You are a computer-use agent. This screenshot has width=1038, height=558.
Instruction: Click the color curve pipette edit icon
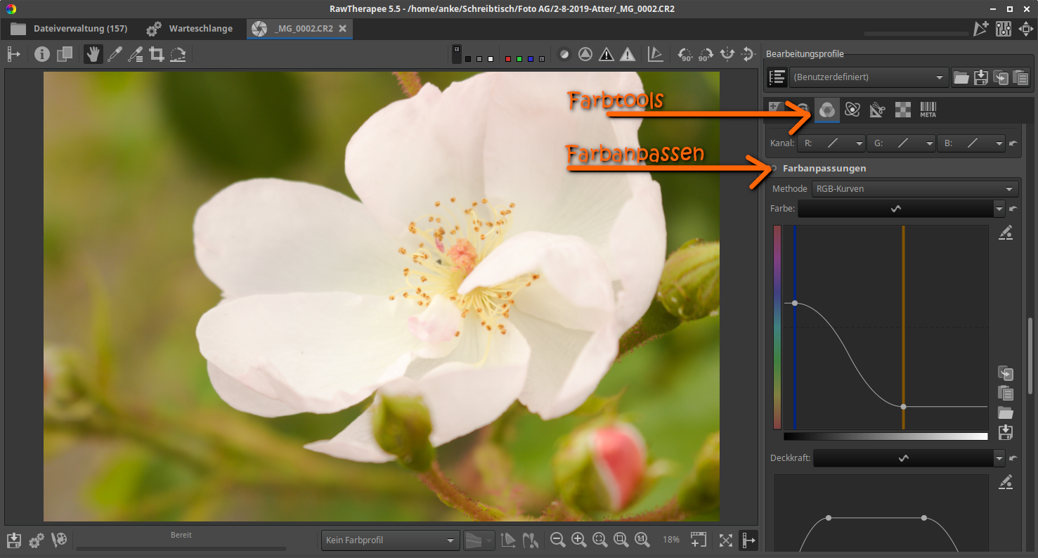1006,233
